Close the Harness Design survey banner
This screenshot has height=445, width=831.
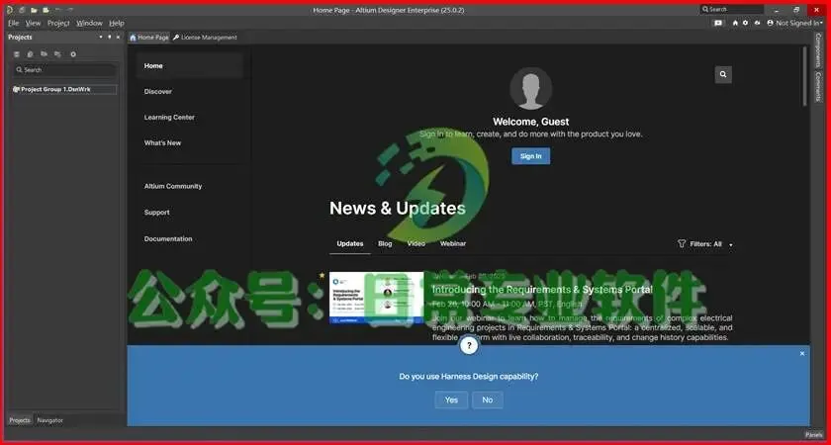[802, 353]
